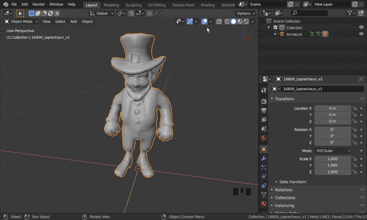
Task: Click the Outliner search field
Action: click(x=309, y=13)
